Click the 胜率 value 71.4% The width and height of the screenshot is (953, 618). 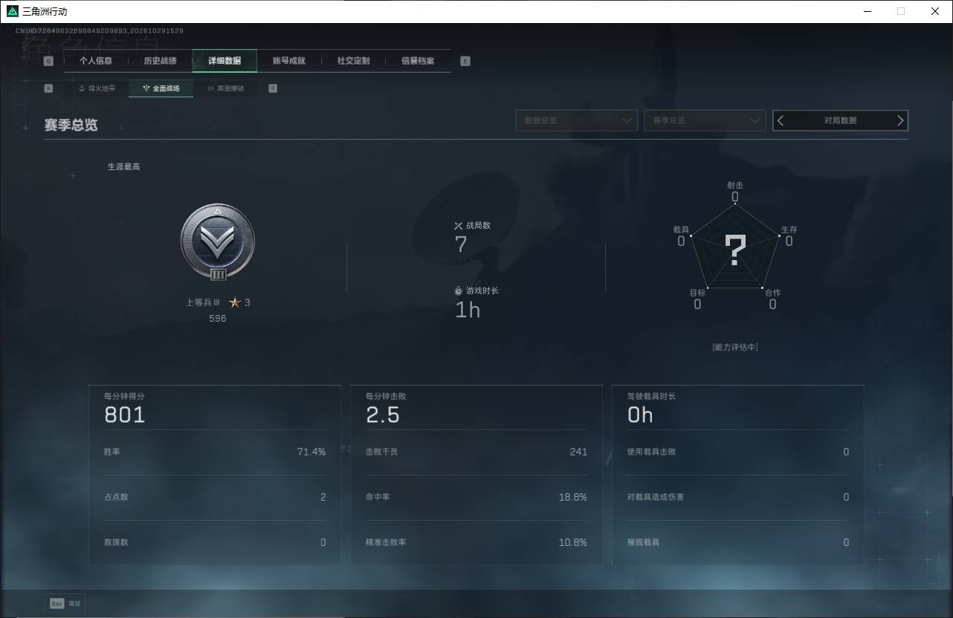(x=311, y=452)
